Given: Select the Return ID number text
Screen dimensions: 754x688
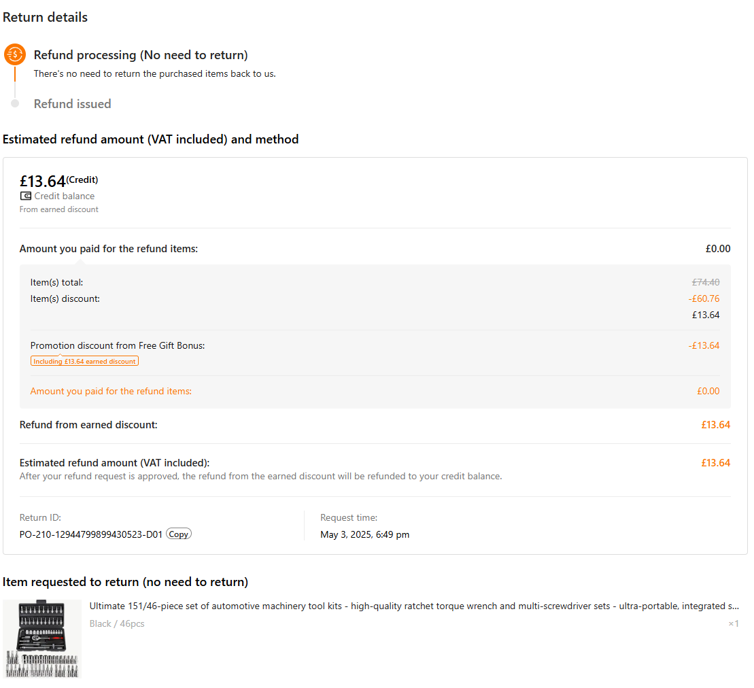Looking at the screenshot, I should pos(91,534).
